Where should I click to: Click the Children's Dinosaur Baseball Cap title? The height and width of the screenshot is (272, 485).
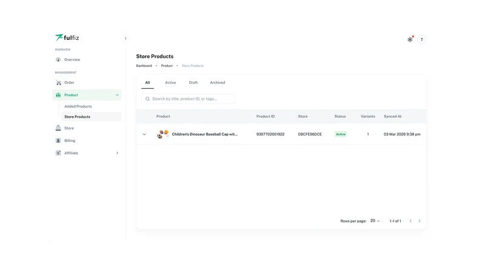pyautogui.click(x=205, y=134)
